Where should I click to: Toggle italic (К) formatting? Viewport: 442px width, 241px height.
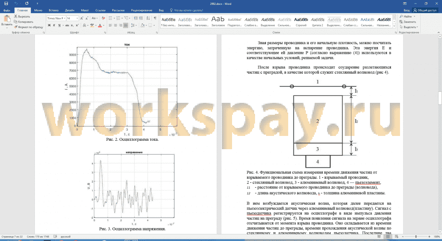pyautogui.click(x=54, y=25)
